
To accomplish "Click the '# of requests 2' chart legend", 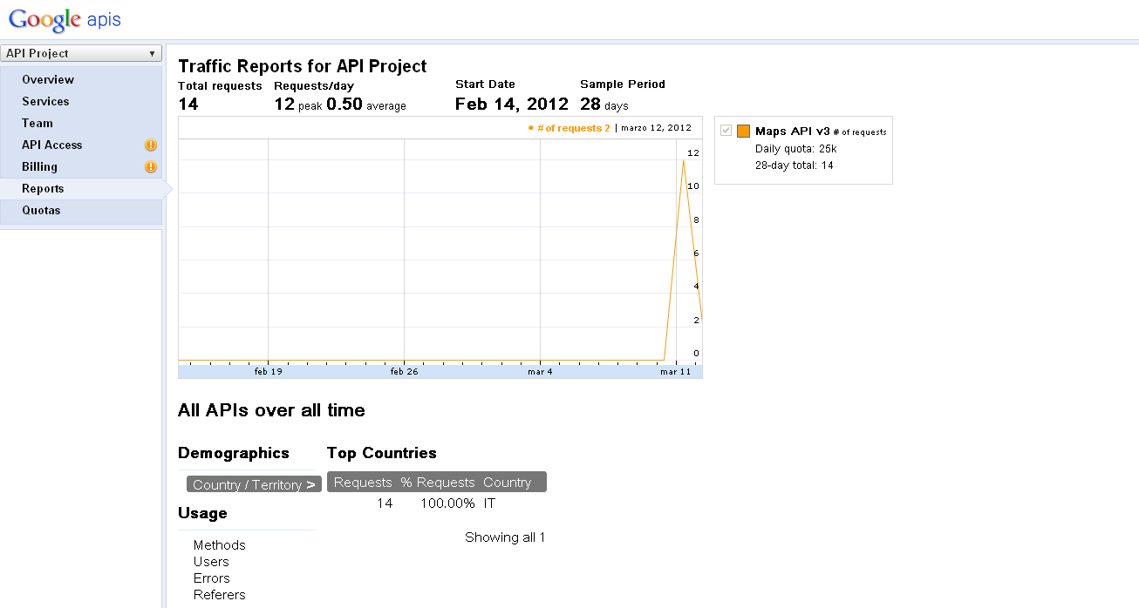I will 569,128.
